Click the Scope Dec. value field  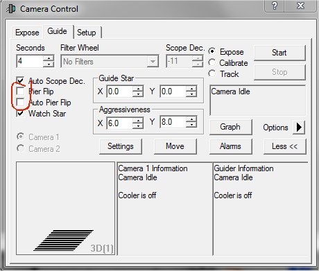click(179, 61)
